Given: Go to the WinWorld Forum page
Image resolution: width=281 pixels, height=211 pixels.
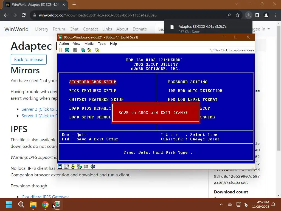Looking at the screenshot, I should tap(59, 29).
